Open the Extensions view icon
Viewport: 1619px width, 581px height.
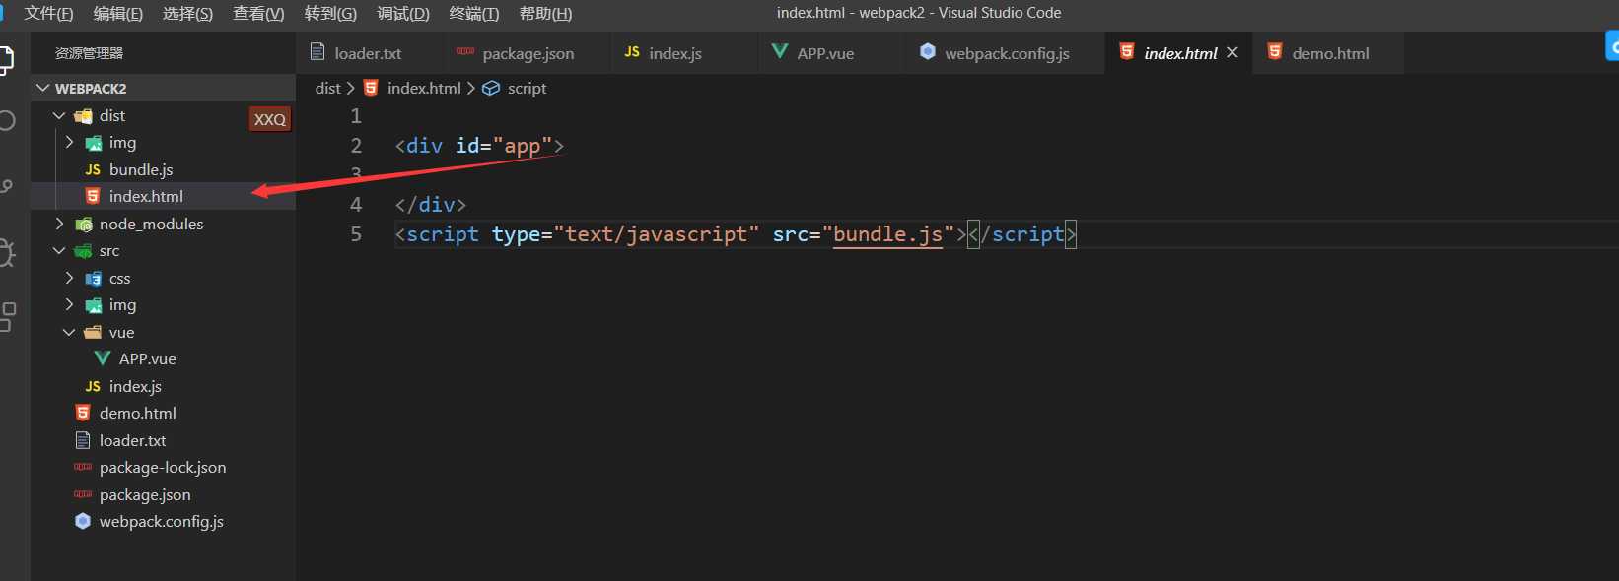click(x=7, y=316)
